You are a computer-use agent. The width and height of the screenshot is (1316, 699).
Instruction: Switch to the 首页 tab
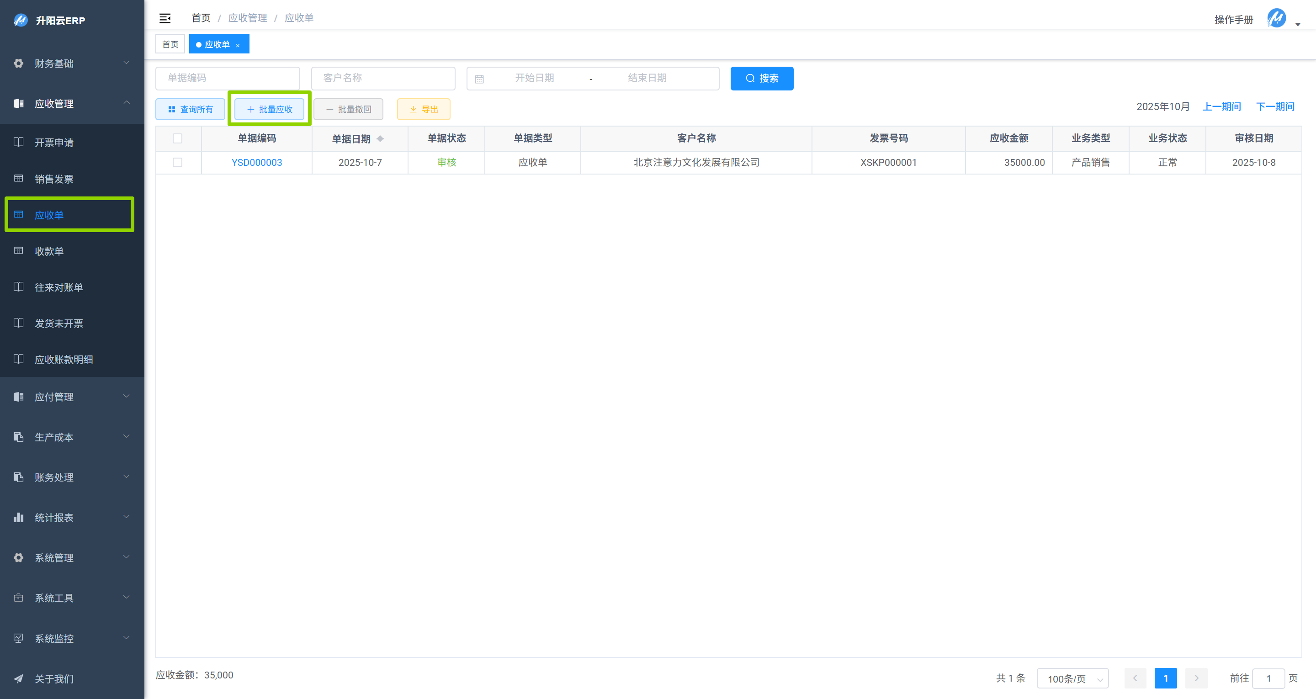(x=170, y=44)
